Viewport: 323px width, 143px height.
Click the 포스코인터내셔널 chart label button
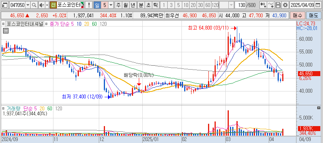25,24
